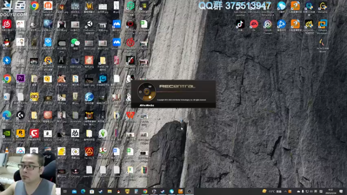Screen dimensions: 347x195
Task: Show hidden system tray icons
Action: pyautogui.click(x=285, y=192)
